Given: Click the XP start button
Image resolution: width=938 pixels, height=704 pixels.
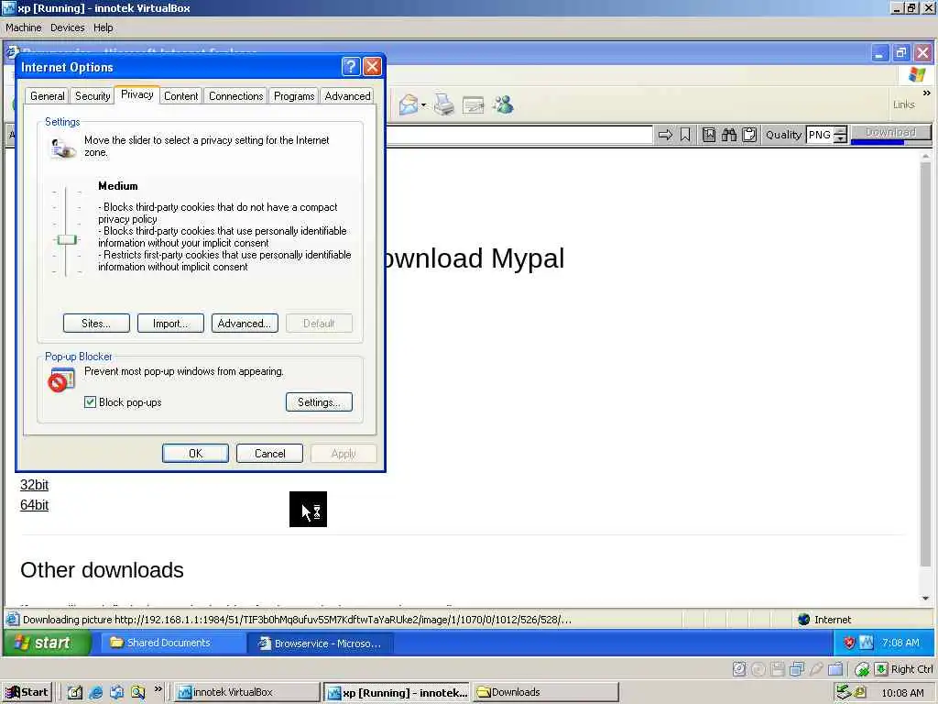Looking at the screenshot, I should (48, 643).
